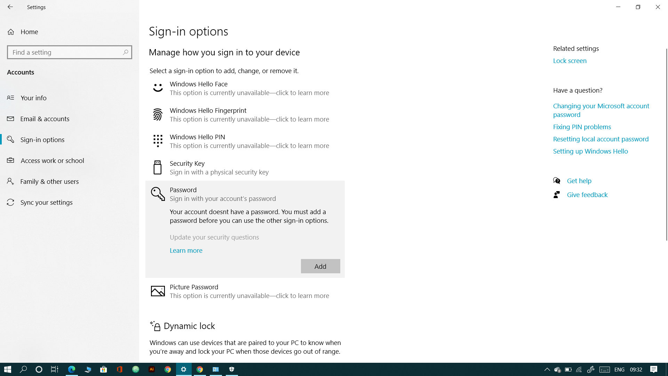Open Changing your Microsoft account password
The height and width of the screenshot is (376, 668).
601,110
